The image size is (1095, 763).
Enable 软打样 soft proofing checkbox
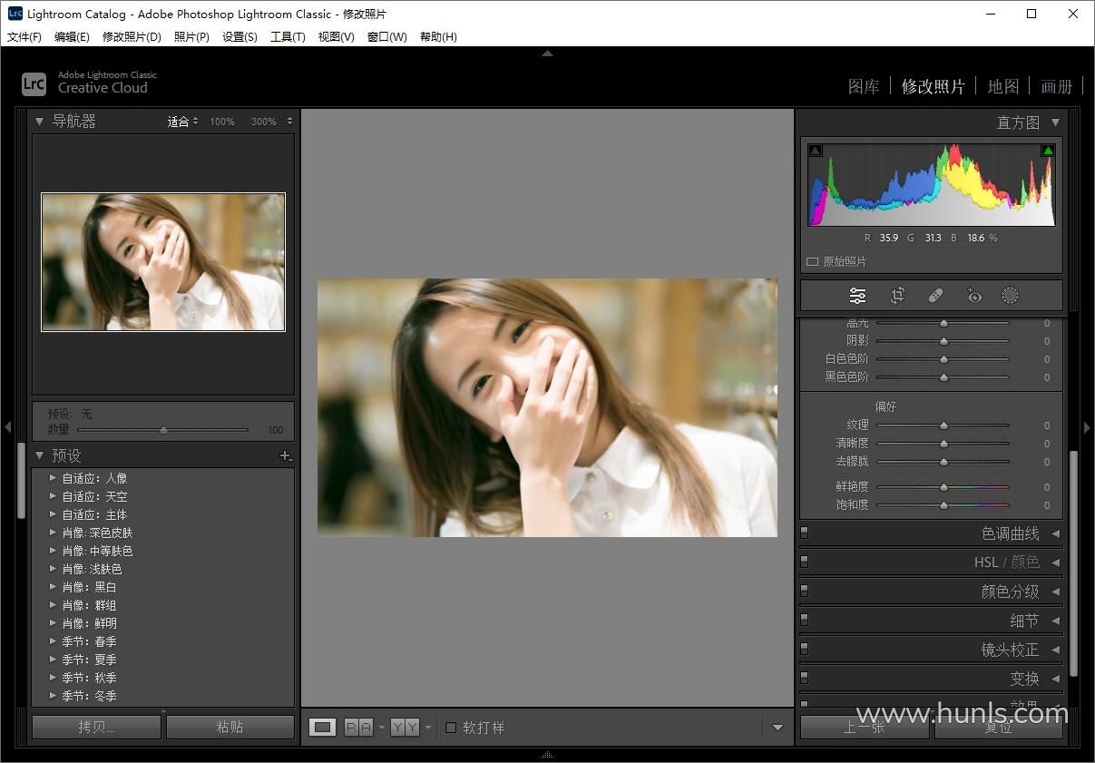click(451, 728)
